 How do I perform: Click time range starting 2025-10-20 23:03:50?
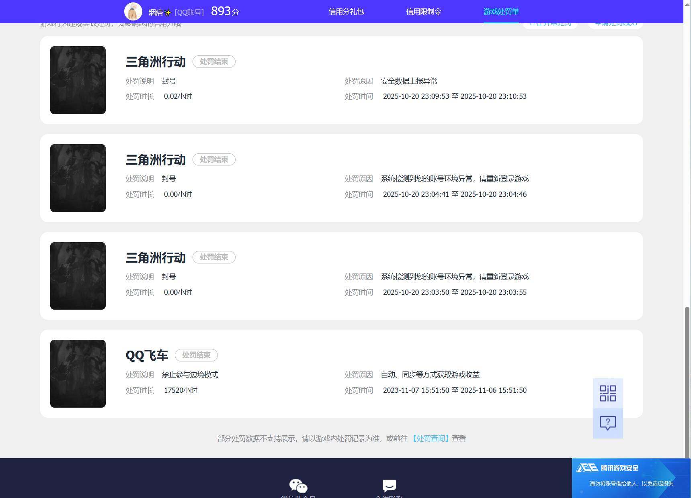click(455, 292)
